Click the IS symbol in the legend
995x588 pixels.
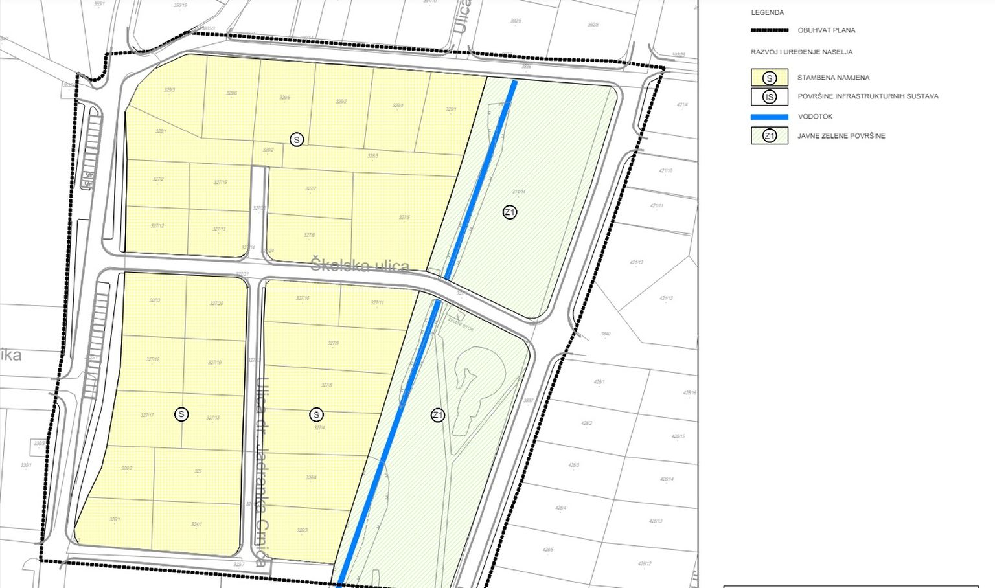[x=770, y=97]
